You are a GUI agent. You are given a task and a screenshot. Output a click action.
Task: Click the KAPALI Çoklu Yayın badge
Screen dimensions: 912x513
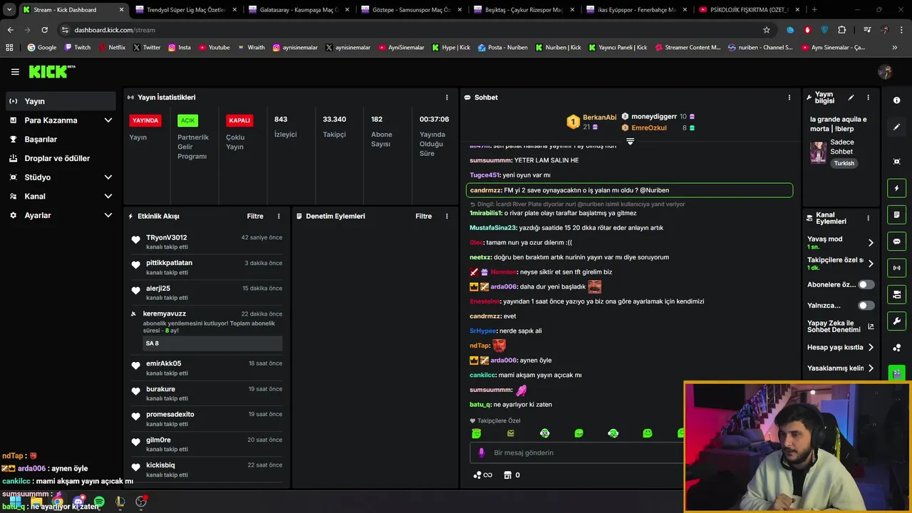239,120
